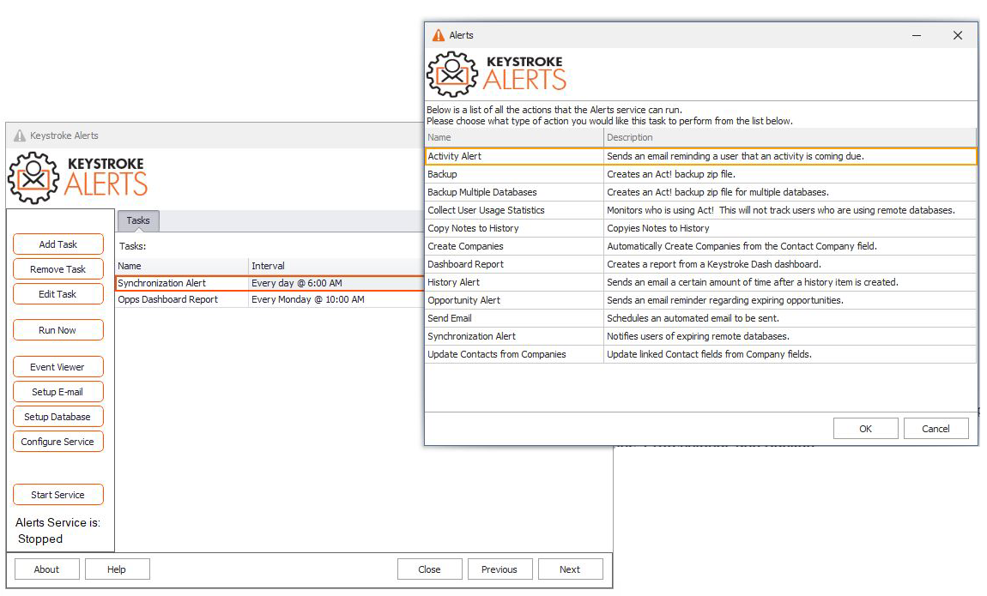Click description 'Copyies Notes to History'
Screen dimensions: 987x596
[x=657, y=228]
